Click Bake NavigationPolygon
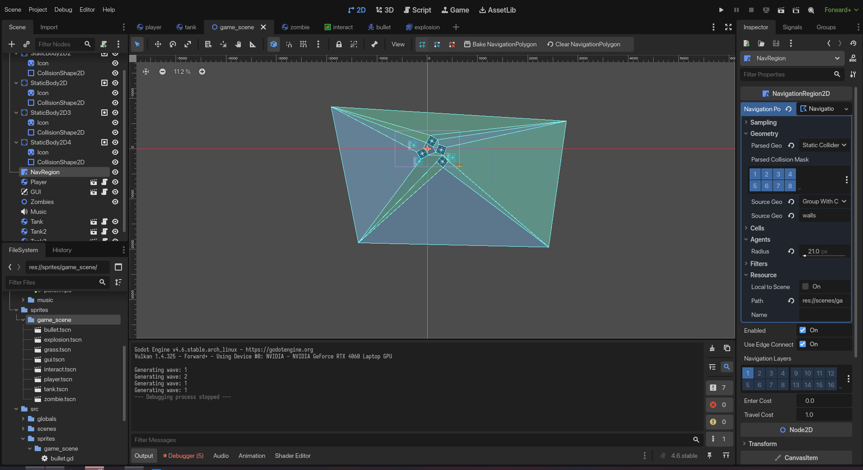Screen dimensions: 863x470 (500, 44)
